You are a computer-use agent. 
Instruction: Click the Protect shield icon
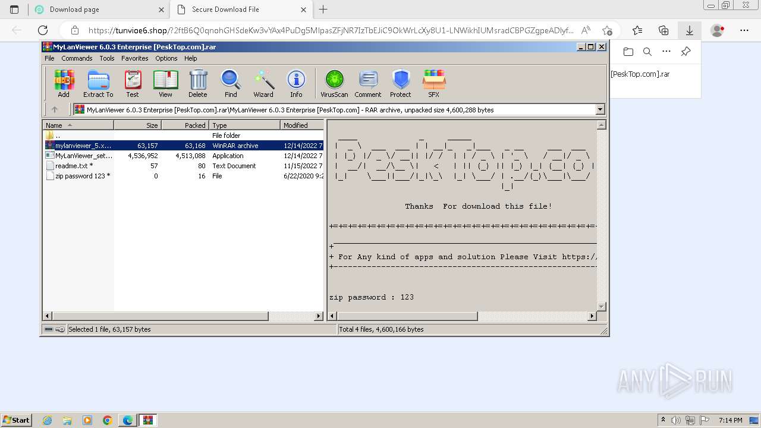[x=401, y=83]
